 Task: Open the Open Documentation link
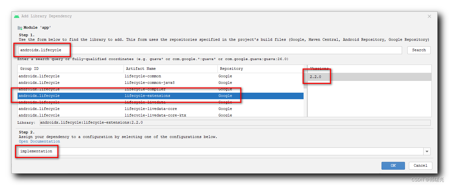click(x=39, y=142)
